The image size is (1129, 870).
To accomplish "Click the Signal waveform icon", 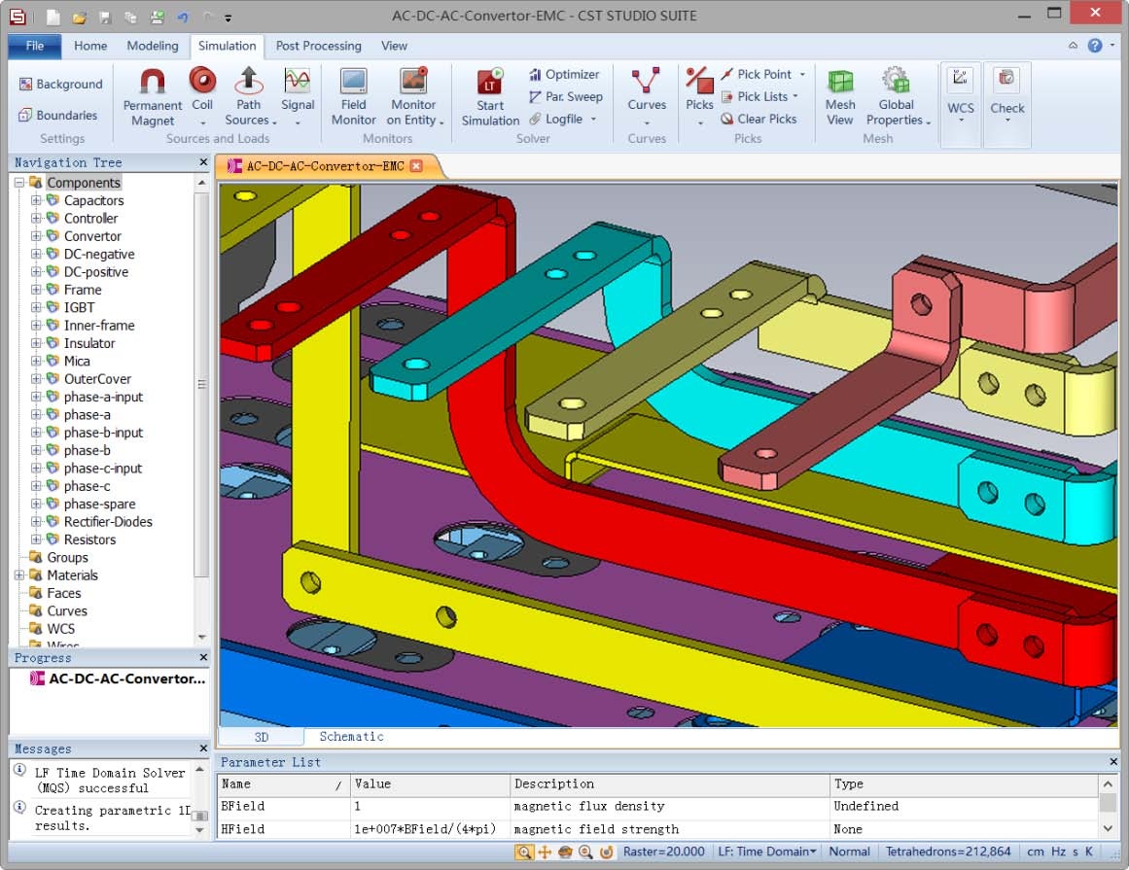I will [x=298, y=81].
